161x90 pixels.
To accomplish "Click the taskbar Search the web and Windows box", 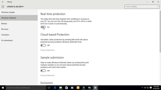I will click(x=26, y=88).
